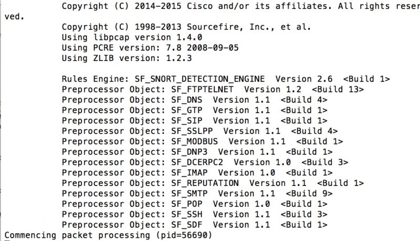420x241 pixels.
Task: Click the Cisco copyright 2014-2015 line
Action: point(240,6)
